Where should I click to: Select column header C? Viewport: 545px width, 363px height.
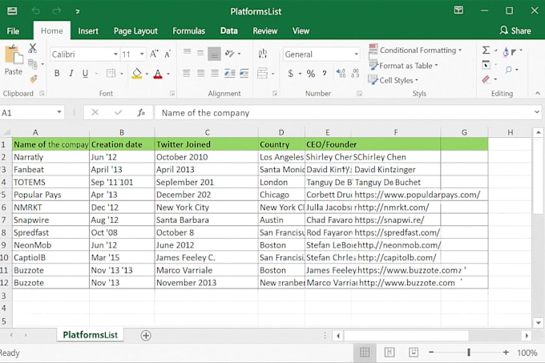click(207, 132)
